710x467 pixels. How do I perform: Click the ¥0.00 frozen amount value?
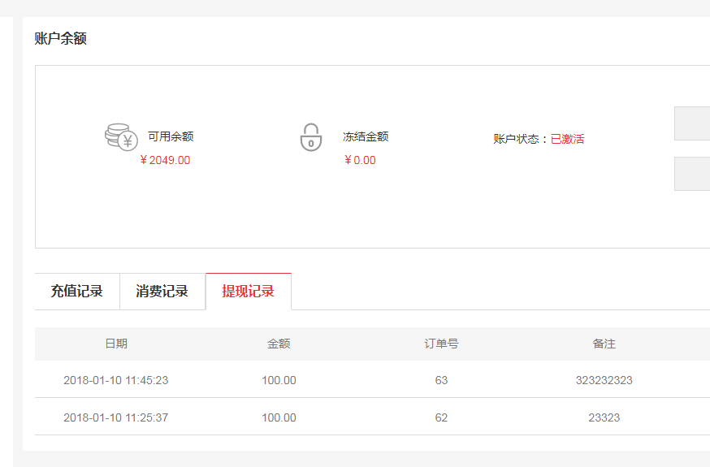tap(360, 160)
